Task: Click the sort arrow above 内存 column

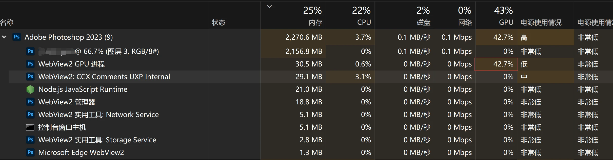Action: (x=269, y=7)
